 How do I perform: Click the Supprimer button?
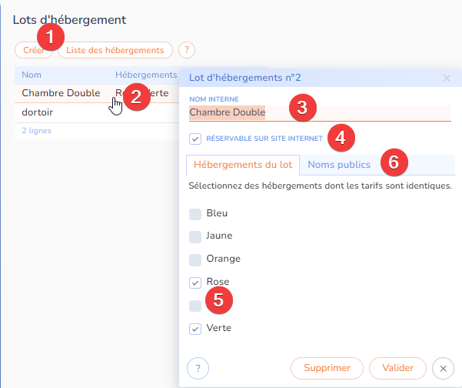327,368
